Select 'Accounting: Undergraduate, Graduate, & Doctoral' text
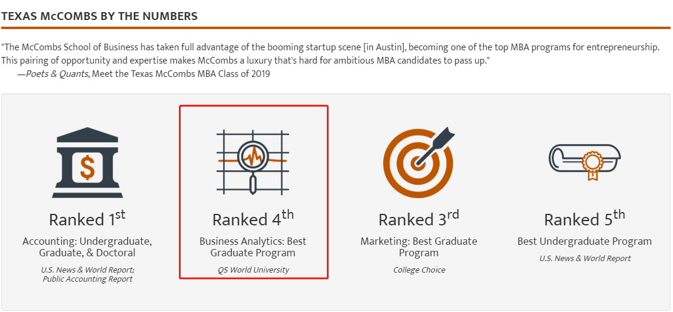The height and width of the screenshot is (312, 673). [87, 247]
